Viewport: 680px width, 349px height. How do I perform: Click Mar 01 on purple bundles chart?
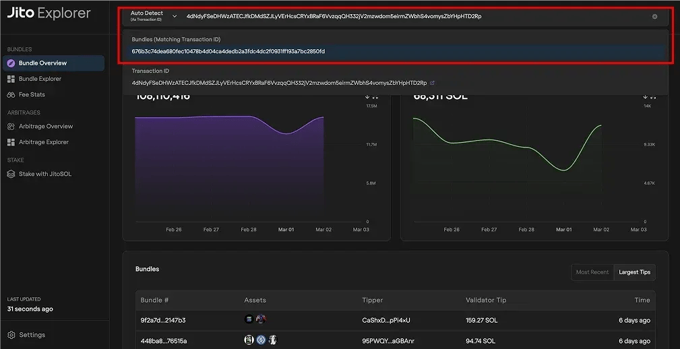pos(286,229)
